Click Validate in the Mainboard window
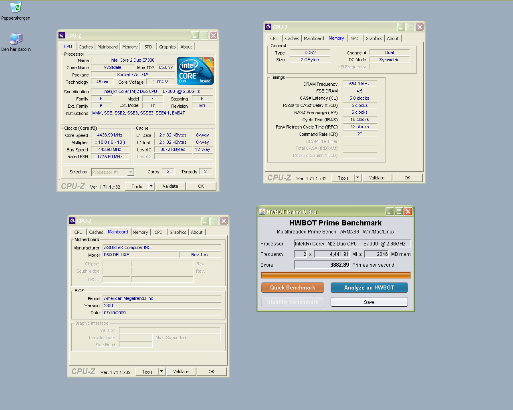This screenshot has height=410, width=513. point(181,372)
